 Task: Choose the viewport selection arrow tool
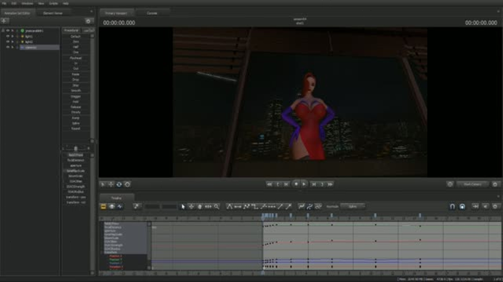pos(103,184)
